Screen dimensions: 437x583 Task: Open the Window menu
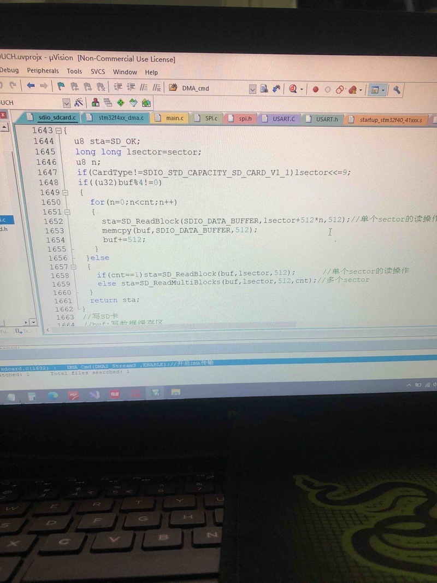click(x=125, y=72)
